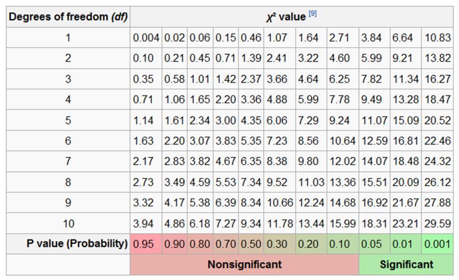Open the [9] reference link
The width and height of the screenshot is (459, 280).
coord(312,13)
